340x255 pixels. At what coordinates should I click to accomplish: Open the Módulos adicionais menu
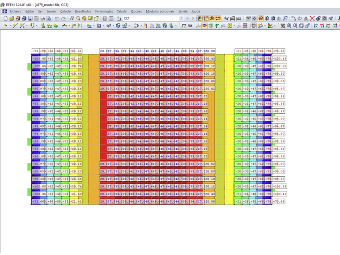click(x=160, y=11)
